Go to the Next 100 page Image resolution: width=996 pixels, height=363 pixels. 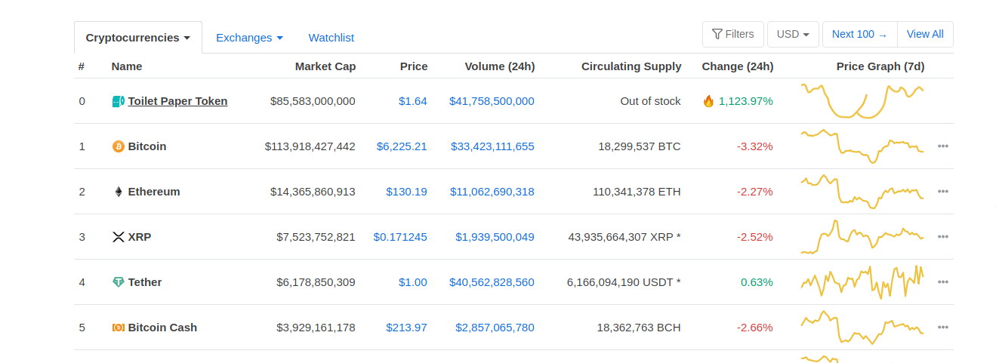tap(859, 35)
